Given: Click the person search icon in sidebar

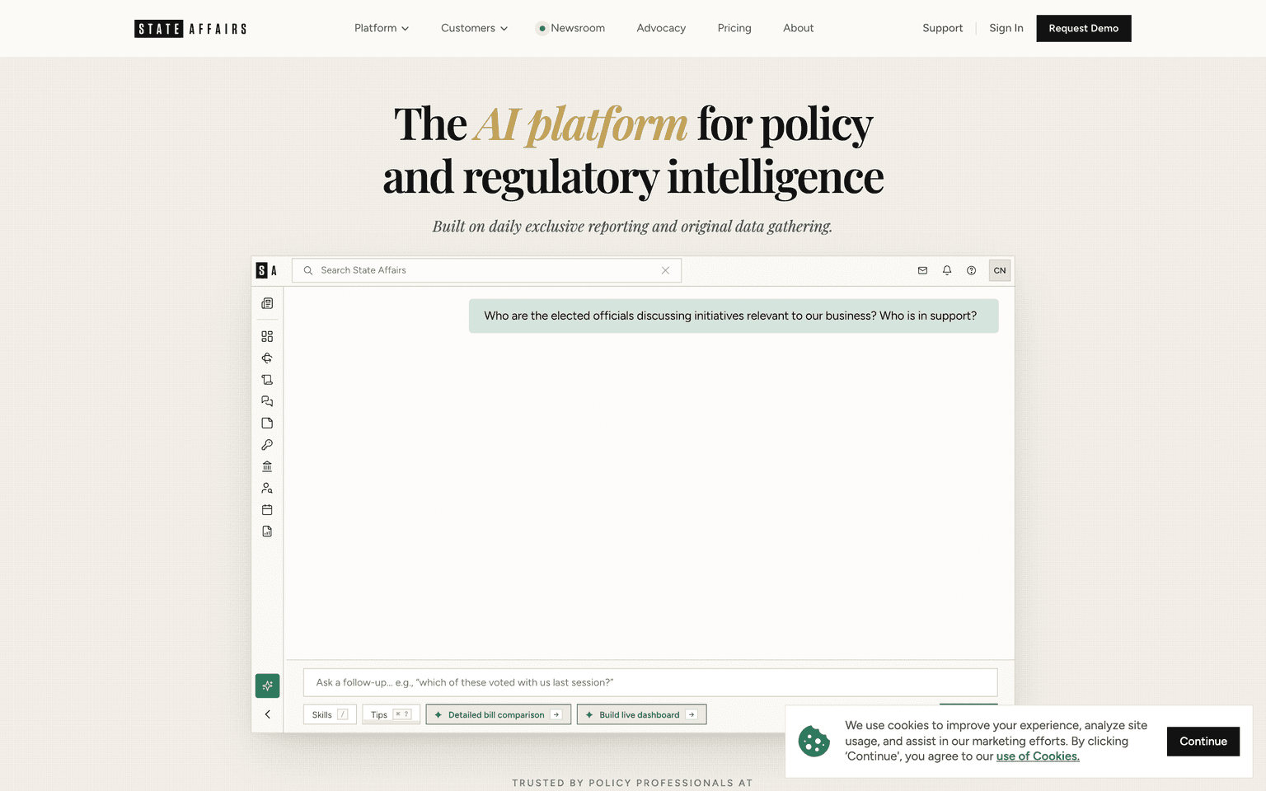Looking at the screenshot, I should 267,488.
